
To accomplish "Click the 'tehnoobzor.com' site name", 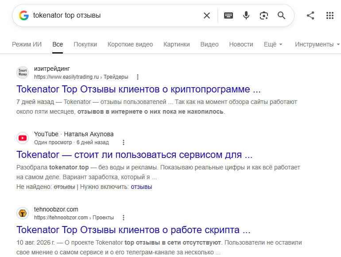I will pos(56,209).
